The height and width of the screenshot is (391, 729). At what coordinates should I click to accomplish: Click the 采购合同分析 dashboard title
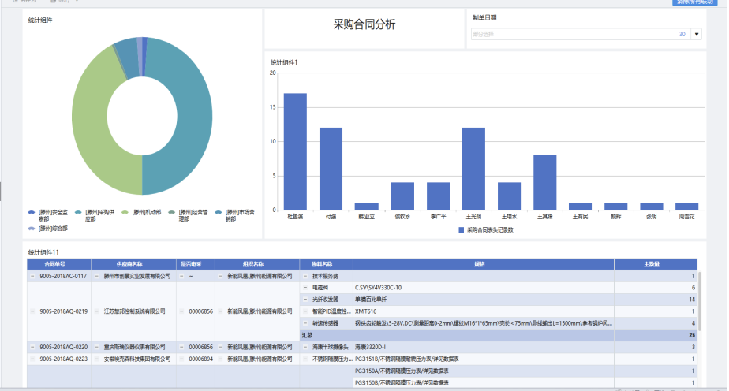[364, 24]
